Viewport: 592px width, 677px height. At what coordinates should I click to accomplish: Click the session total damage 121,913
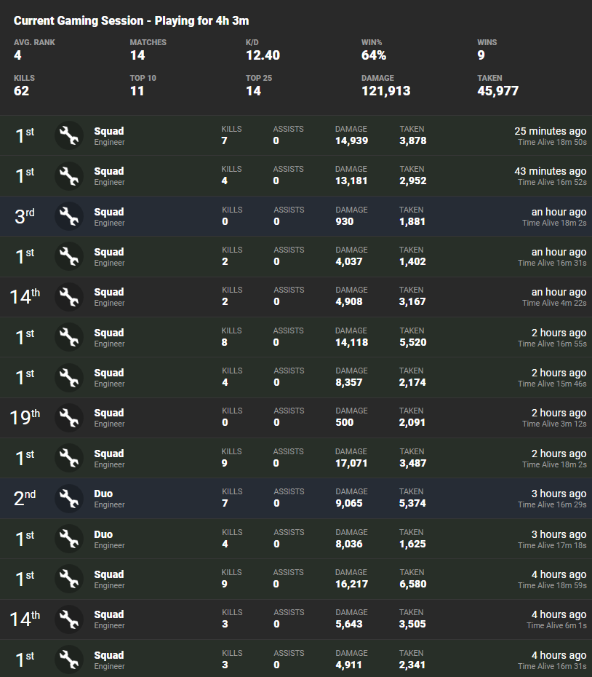point(385,91)
